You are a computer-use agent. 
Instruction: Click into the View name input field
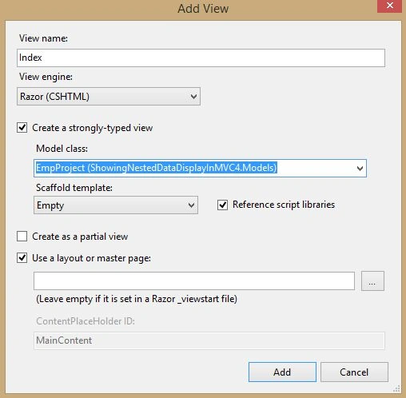(201, 58)
